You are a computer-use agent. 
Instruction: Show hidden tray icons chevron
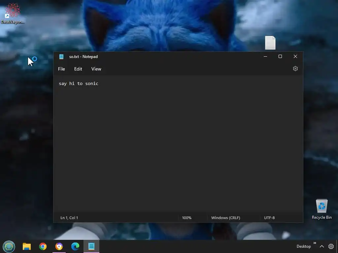point(322,246)
